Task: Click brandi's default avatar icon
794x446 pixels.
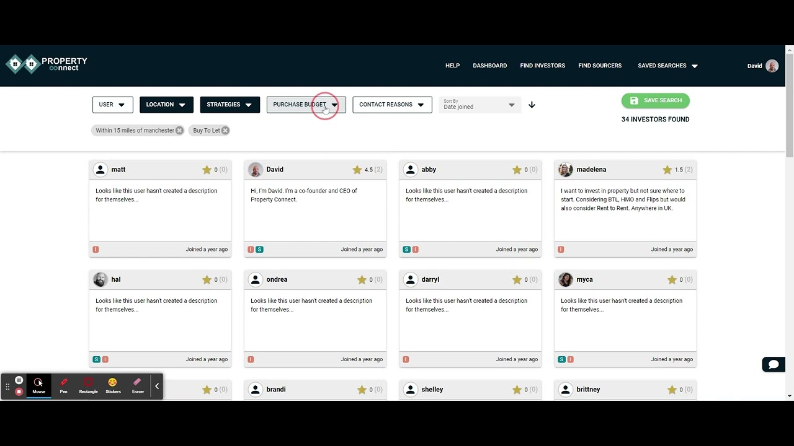Action: coord(255,390)
